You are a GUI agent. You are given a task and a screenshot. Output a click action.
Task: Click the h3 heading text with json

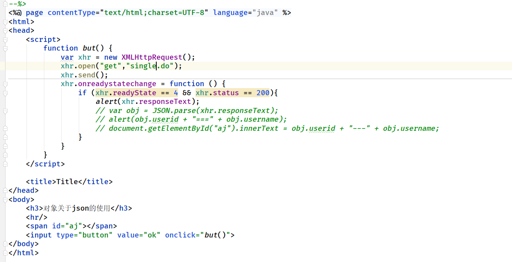pos(77,208)
